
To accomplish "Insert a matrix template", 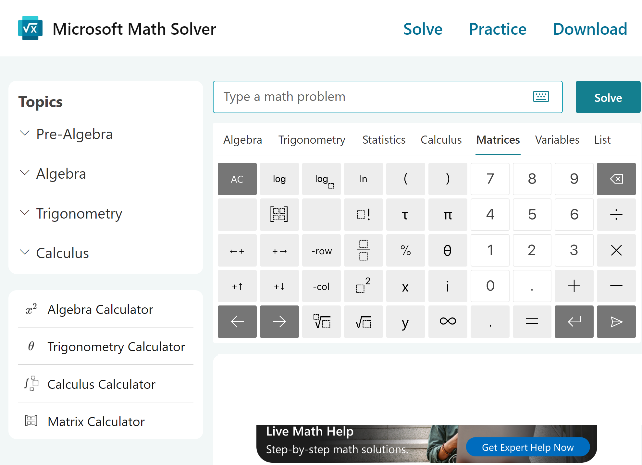I will (279, 215).
